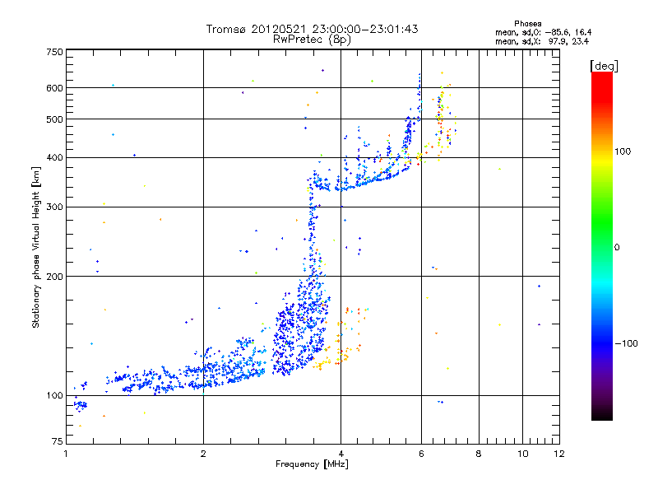Click the y-axis tick label '600'
This screenshot has height=494, width=658.
(54, 88)
